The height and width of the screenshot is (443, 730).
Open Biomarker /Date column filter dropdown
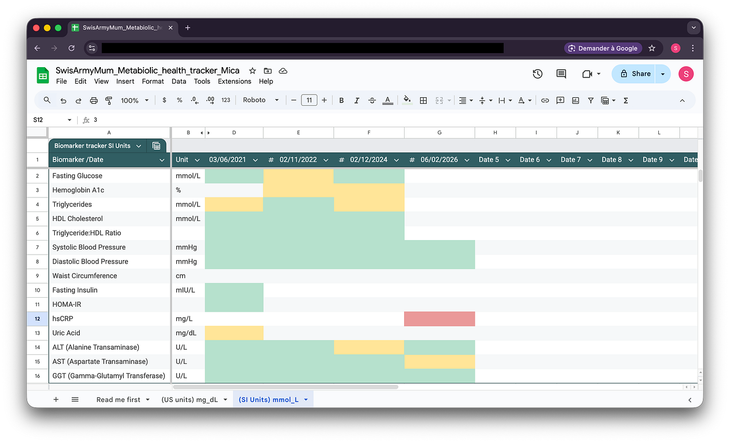(x=162, y=160)
